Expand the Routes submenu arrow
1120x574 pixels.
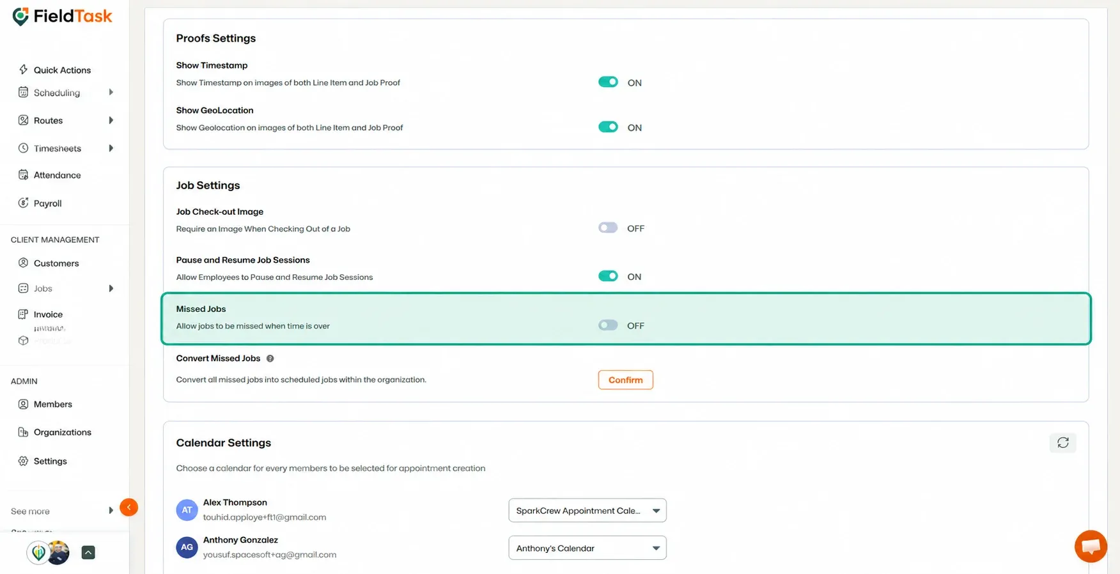[111, 120]
